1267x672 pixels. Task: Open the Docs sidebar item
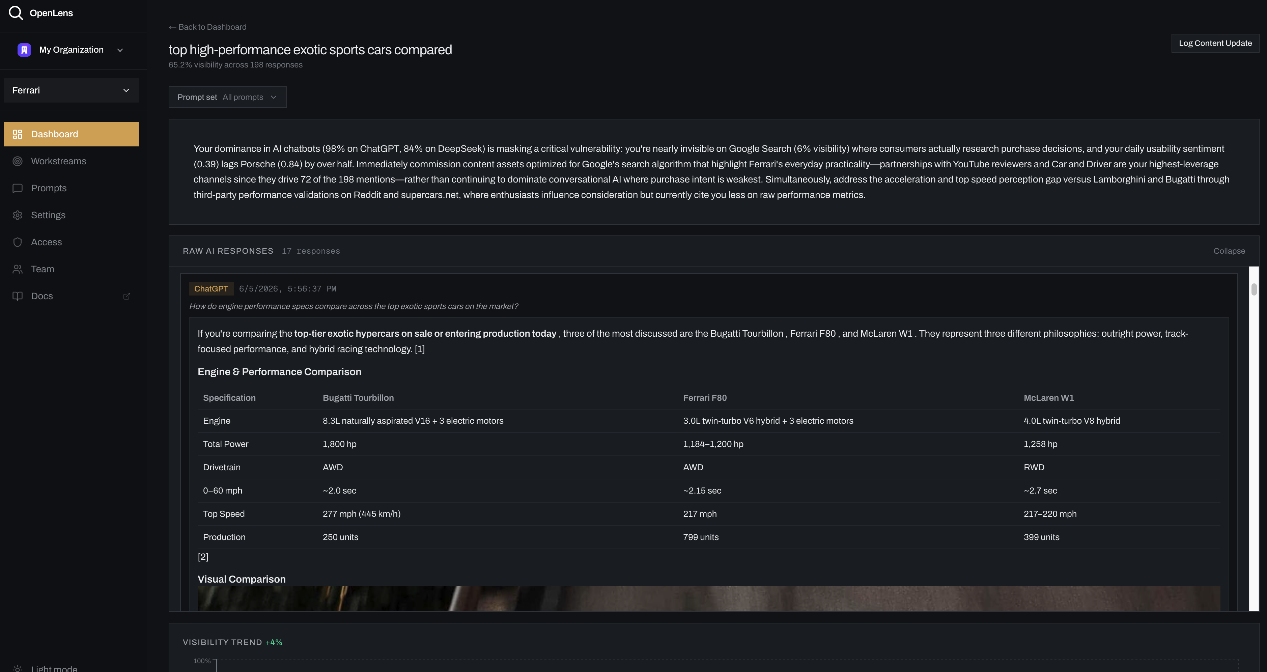click(x=71, y=296)
